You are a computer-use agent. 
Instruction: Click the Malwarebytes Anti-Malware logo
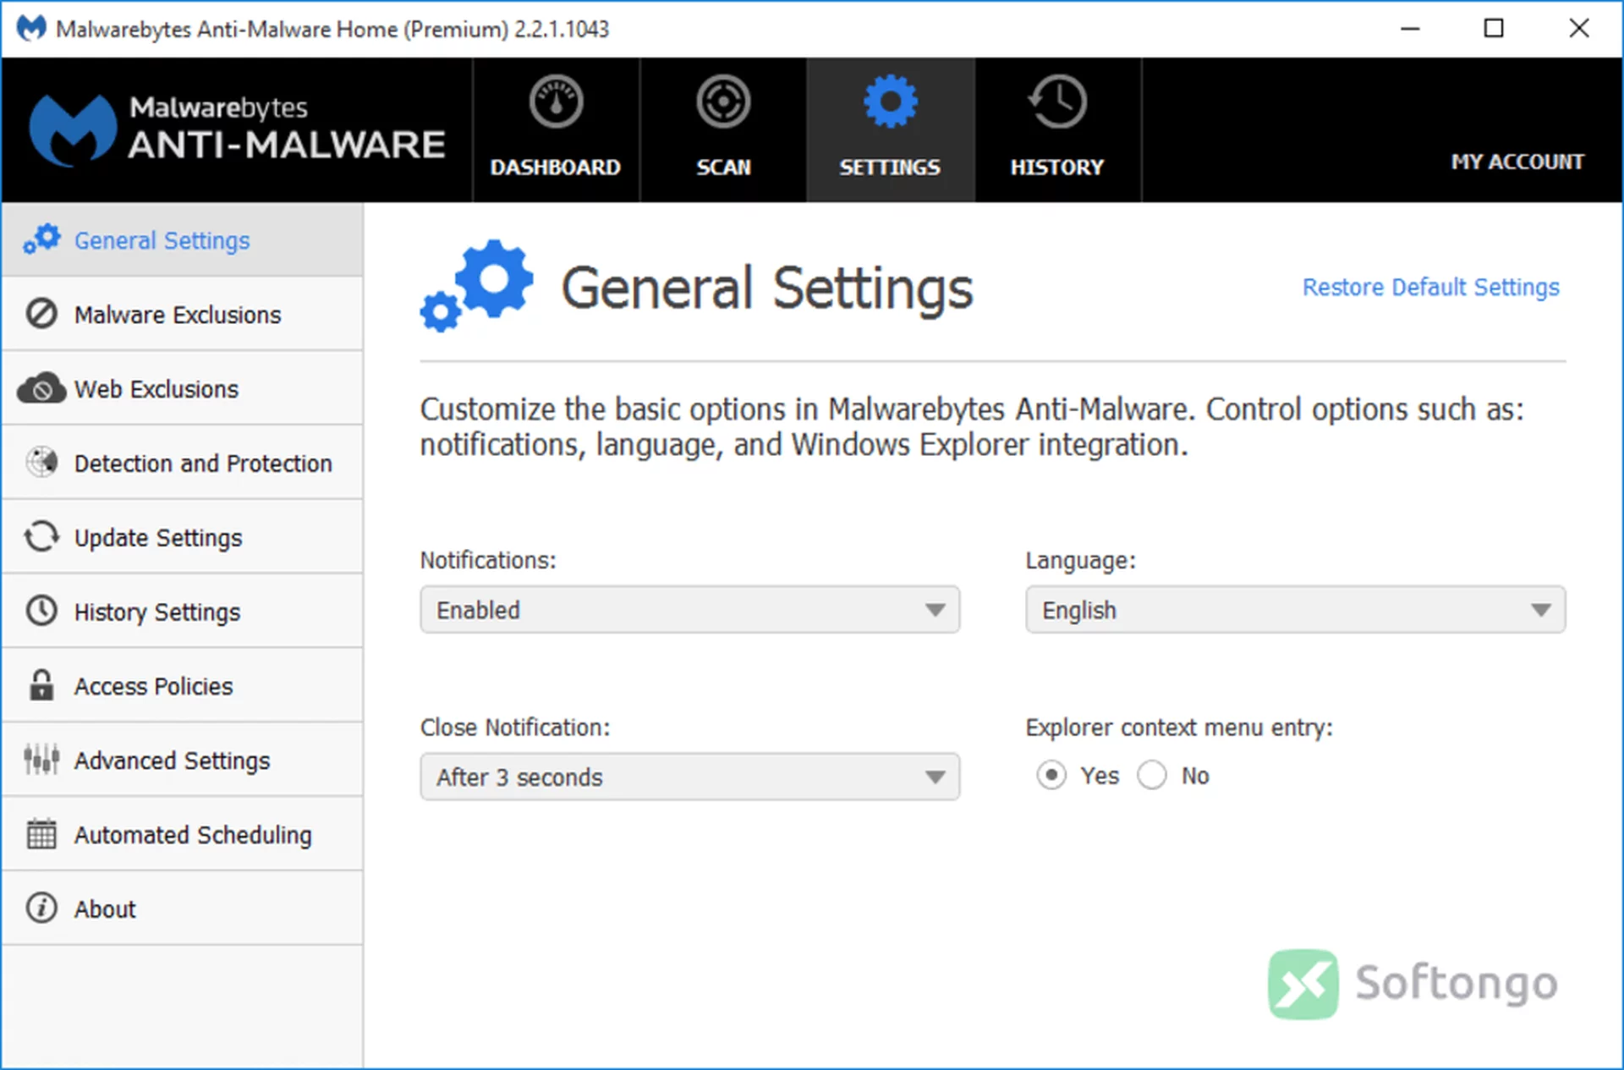[238, 129]
